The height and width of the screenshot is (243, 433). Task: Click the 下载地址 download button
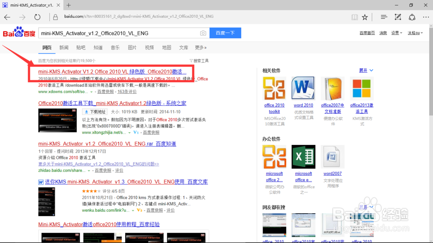[94, 112]
